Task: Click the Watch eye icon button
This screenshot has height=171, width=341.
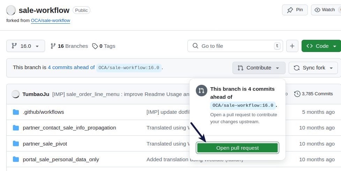Action: tap(325, 10)
